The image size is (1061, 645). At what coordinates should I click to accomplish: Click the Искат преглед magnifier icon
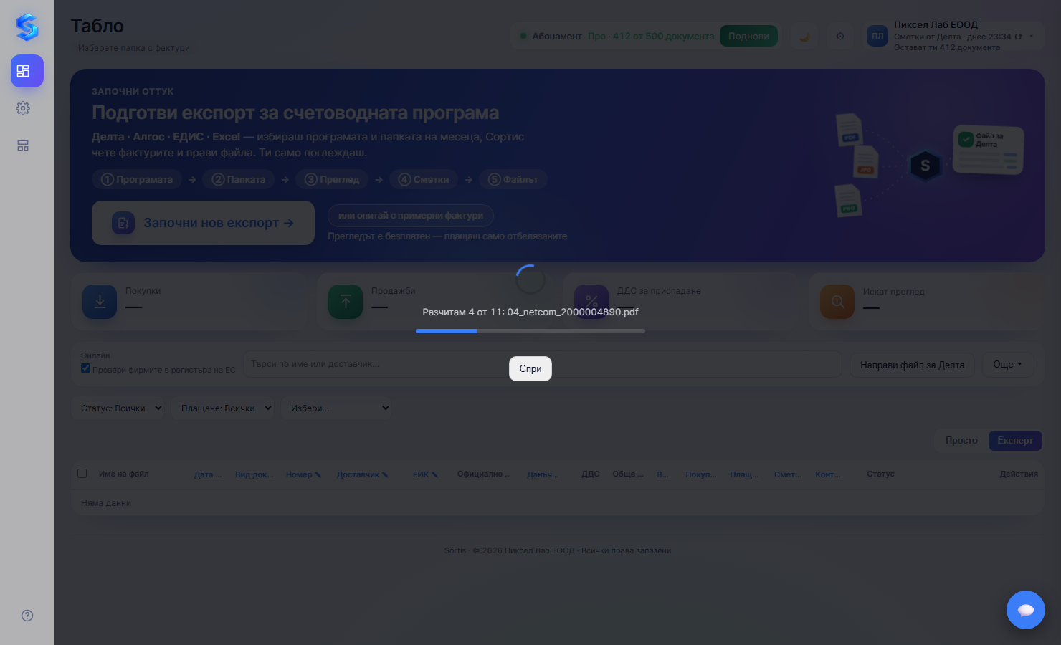click(837, 302)
